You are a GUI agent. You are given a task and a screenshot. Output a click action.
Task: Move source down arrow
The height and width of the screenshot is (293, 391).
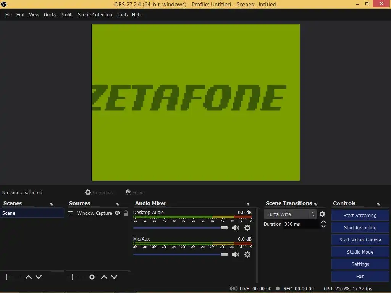[114, 277]
